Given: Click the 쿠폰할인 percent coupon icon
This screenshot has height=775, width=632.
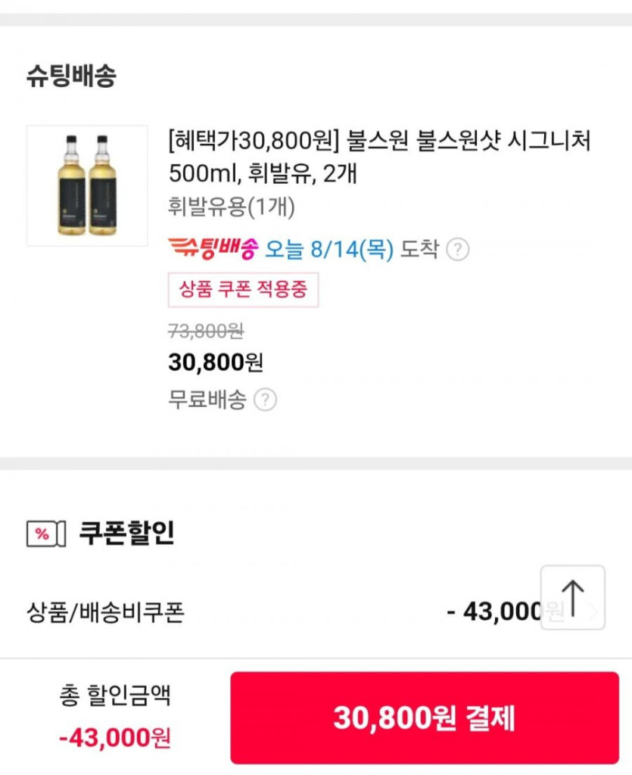Looking at the screenshot, I should [46, 534].
